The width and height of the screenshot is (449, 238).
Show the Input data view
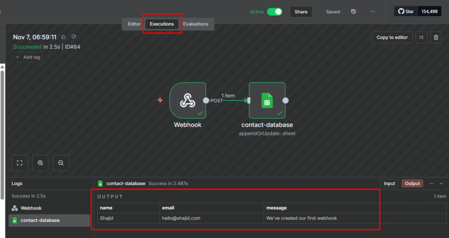click(x=389, y=183)
